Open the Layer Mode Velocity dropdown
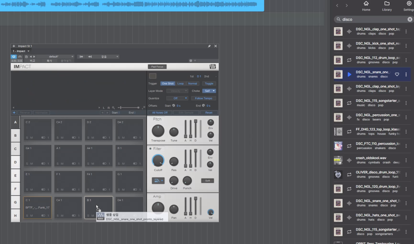This screenshot has height=244, width=414. click(177, 91)
